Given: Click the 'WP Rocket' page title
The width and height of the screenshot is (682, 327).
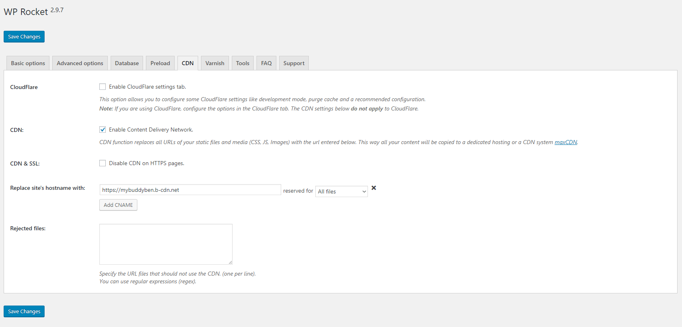Looking at the screenshot, I should (26, 12).
